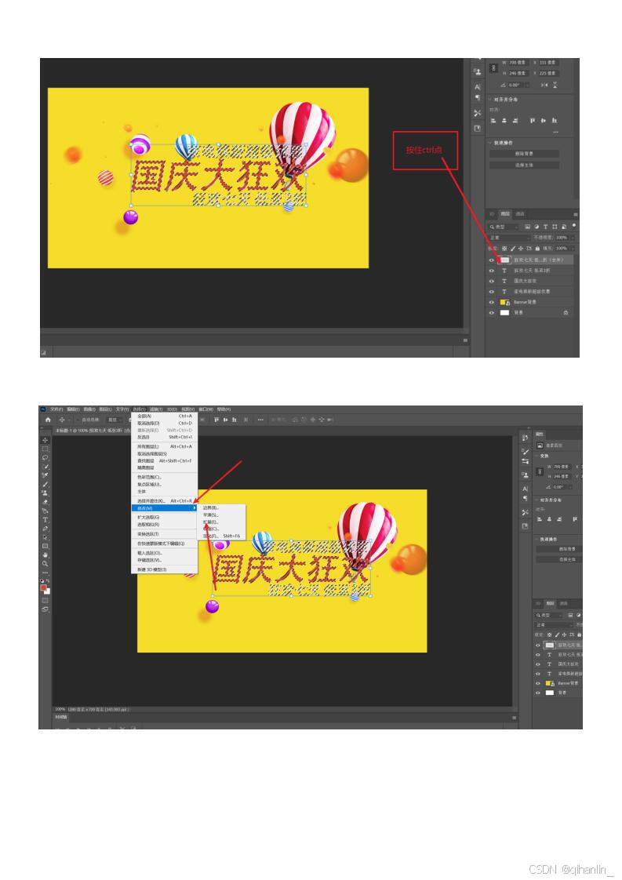Open the 类型 filter dropdown in lower screenshot

point(548,615)
